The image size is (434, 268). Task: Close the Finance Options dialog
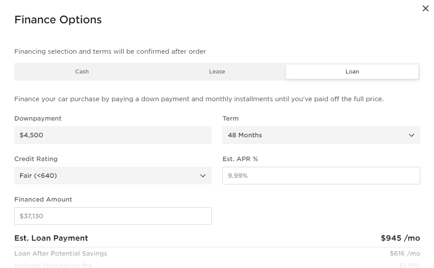(425, 8)
